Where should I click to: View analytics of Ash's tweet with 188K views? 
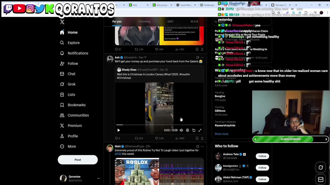(x=180, y=138)
